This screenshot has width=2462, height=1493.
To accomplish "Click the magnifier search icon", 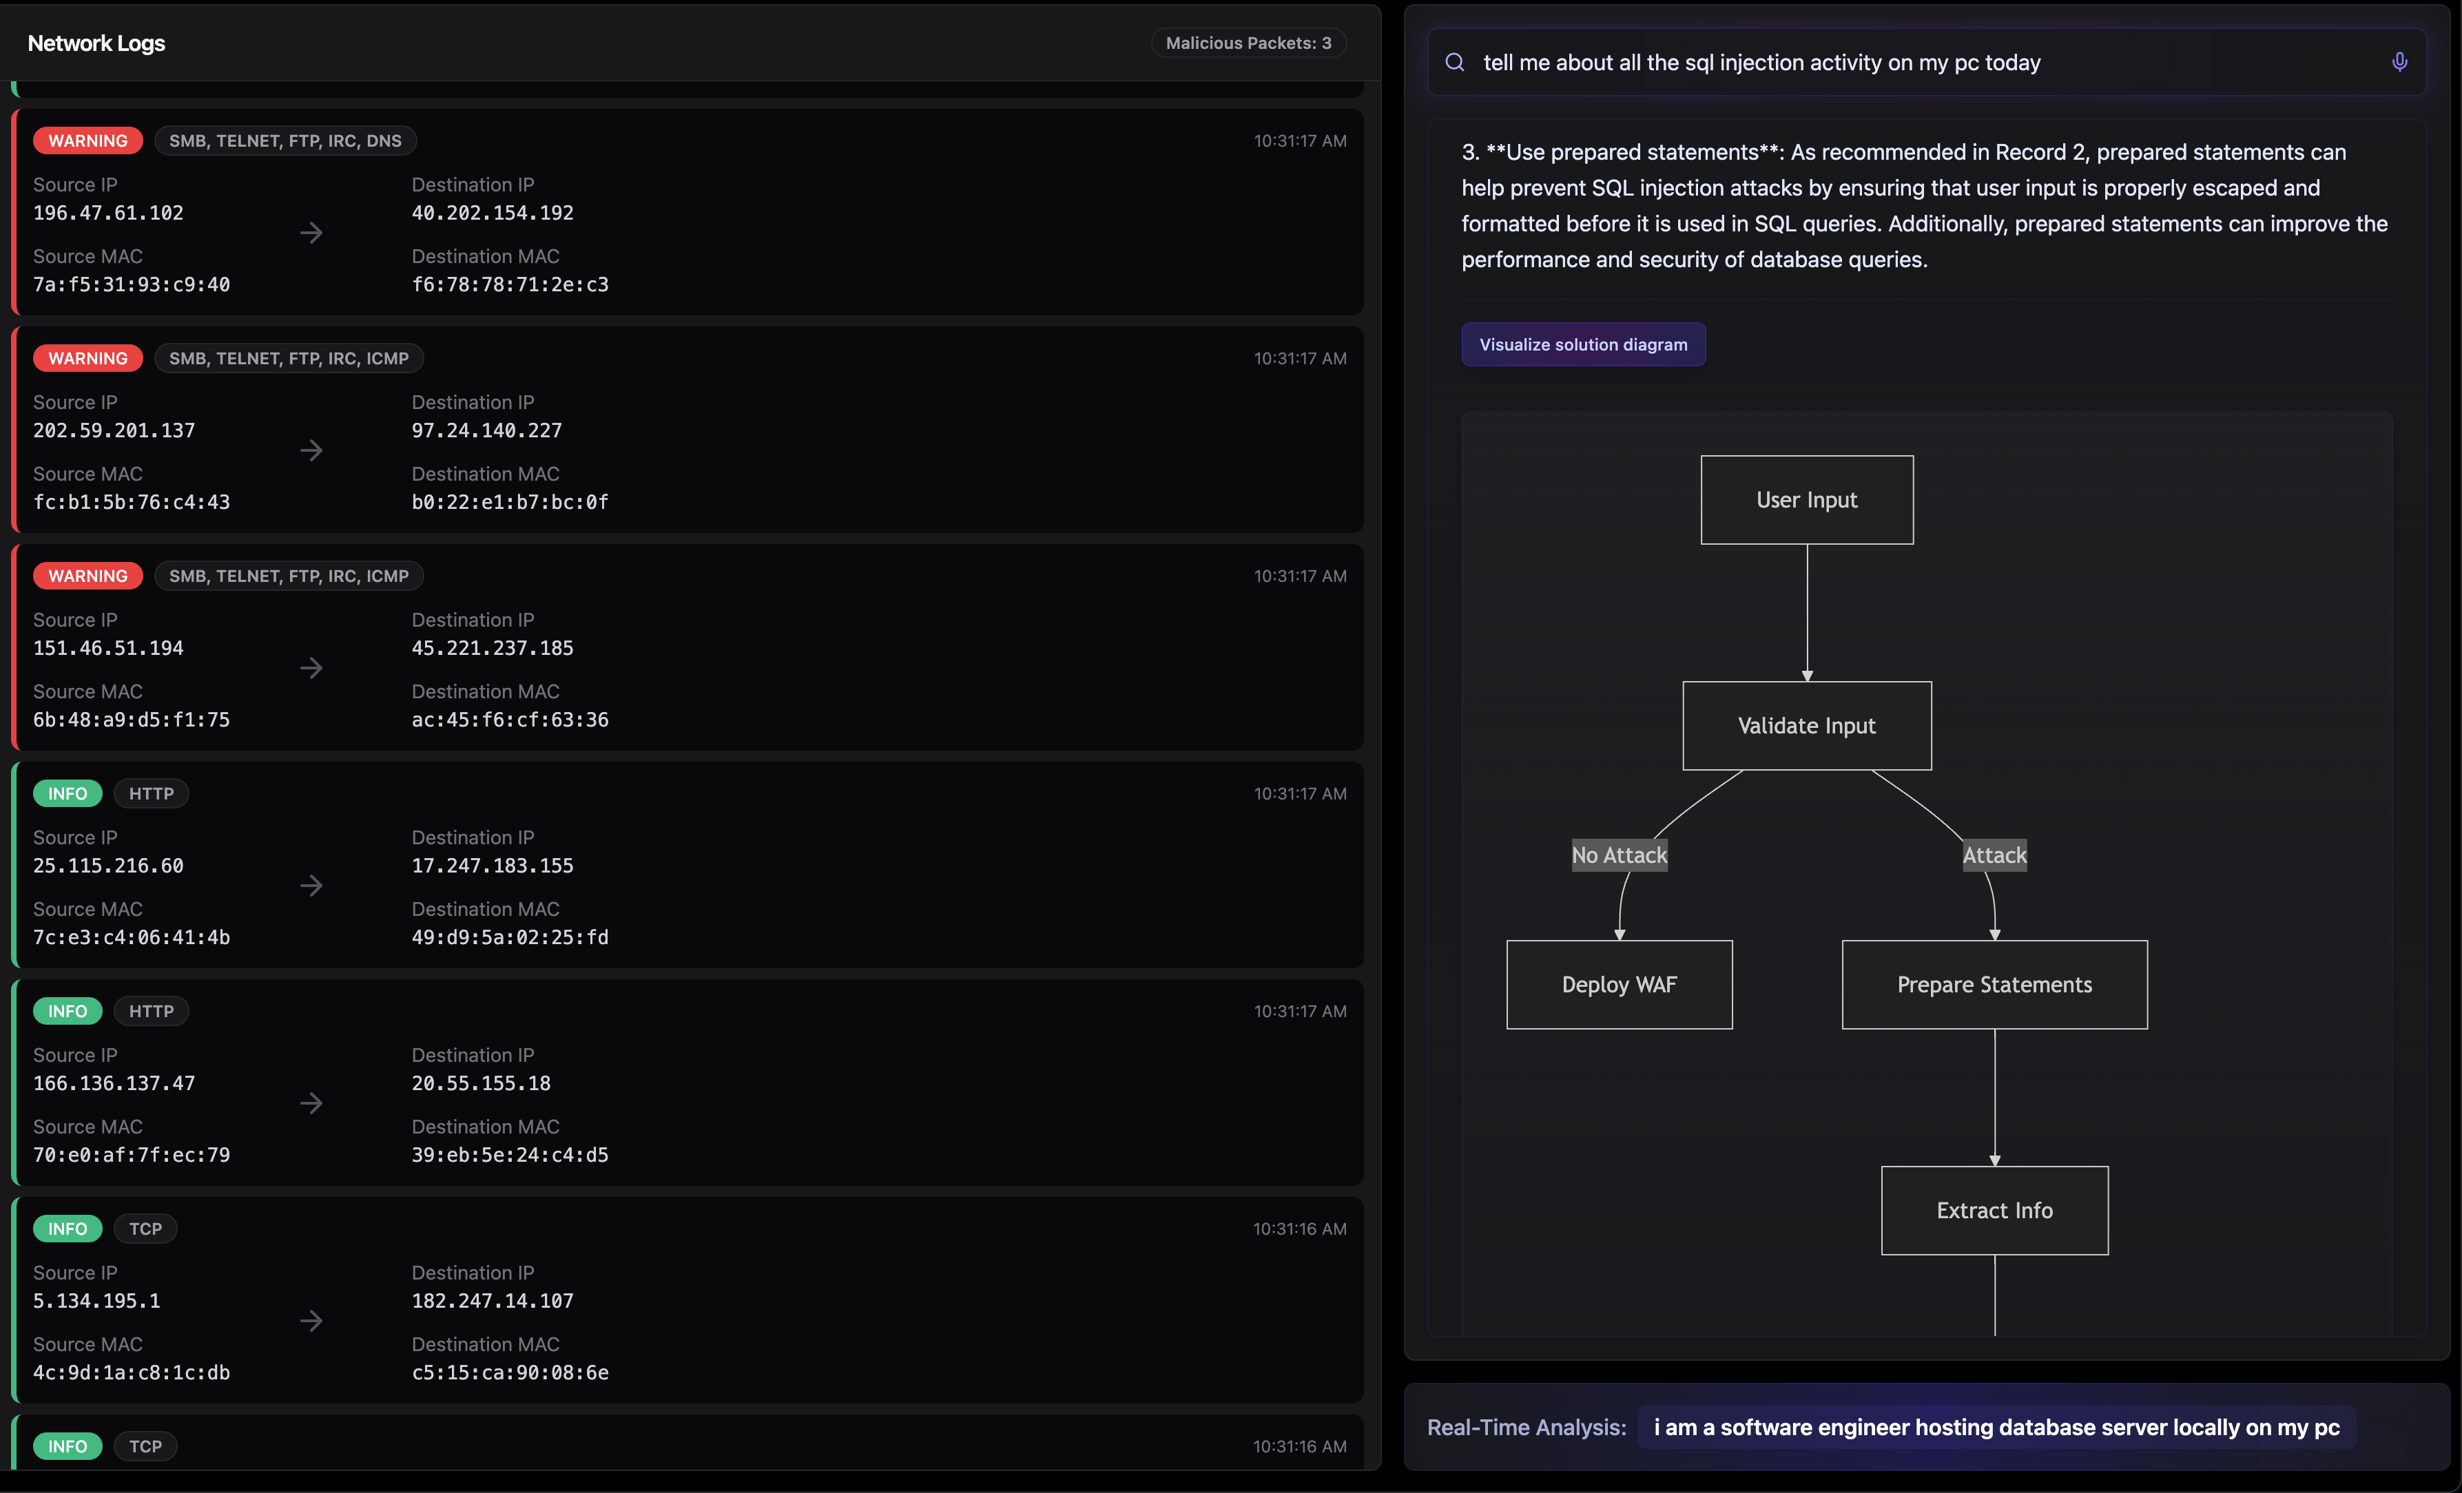I will (1455, 62).
